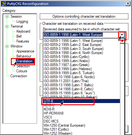Screen dimensions: 132x135
Task: Select Connection category in tree
Action: pyautogui.click(x=19, y=76)
